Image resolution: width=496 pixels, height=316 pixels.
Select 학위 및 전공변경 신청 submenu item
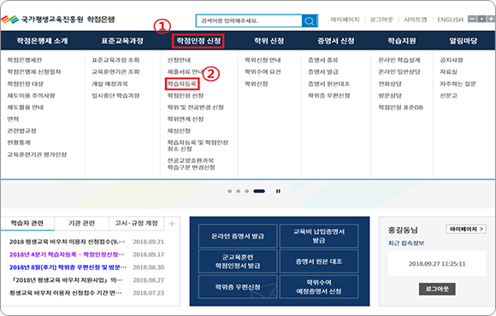point(196,108)
